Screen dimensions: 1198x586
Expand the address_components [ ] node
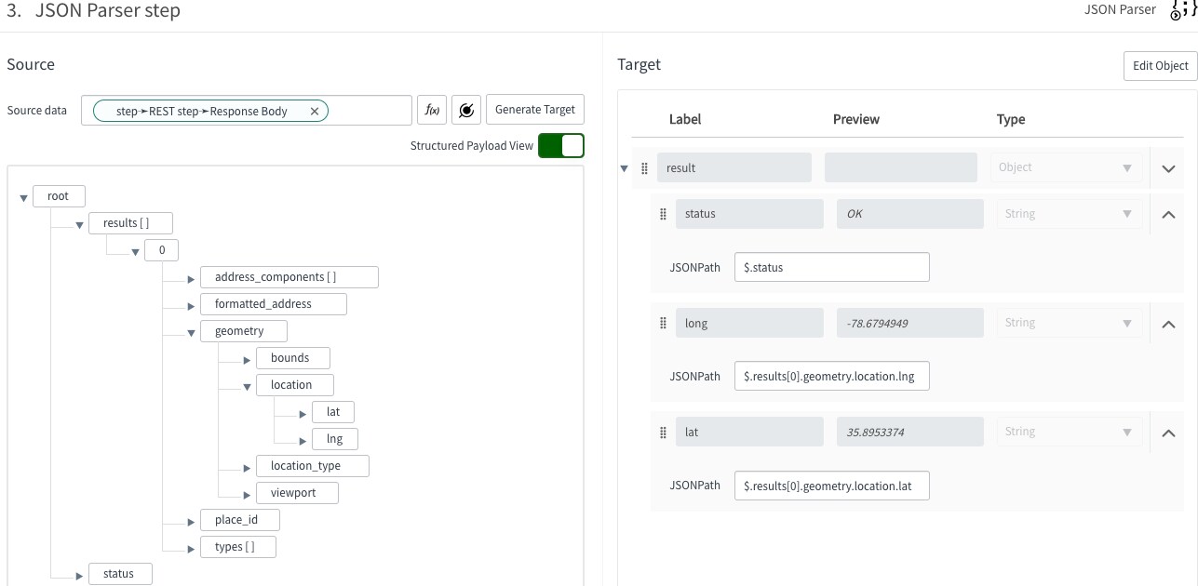(x=191, y=278)
